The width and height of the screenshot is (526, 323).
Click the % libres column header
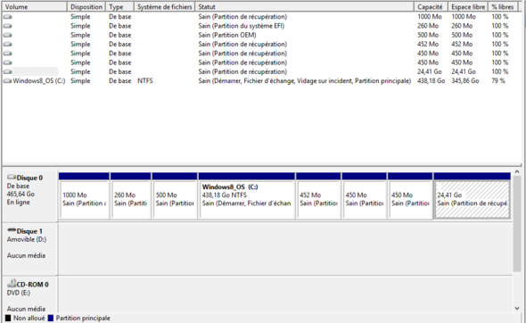coord(503,7)
